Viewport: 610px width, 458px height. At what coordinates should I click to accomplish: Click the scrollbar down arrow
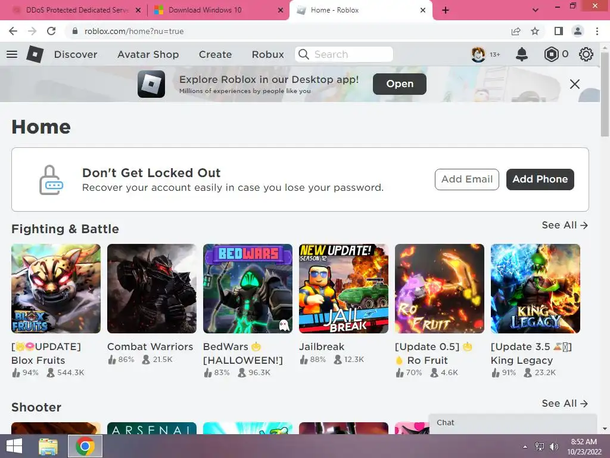click(605, 429)
